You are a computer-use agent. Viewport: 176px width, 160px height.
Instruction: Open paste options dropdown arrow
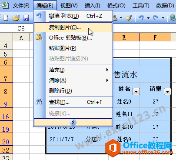121,18
